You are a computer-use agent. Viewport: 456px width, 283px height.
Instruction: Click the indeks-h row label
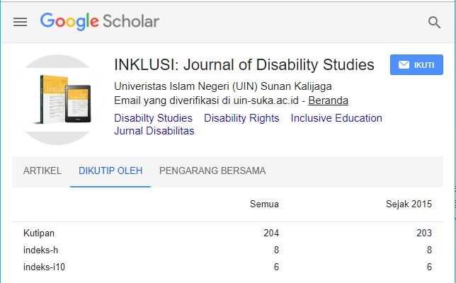(41, 250)
